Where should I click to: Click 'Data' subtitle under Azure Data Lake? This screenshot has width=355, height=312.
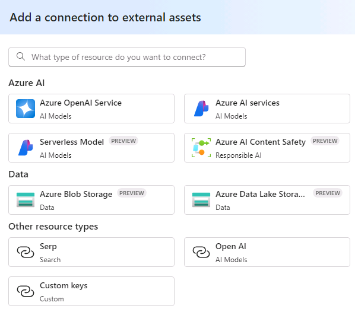pyautogui.click(x=223, y=208)
